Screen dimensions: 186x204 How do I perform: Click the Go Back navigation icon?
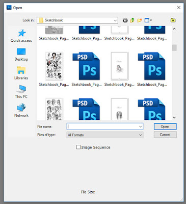[125, 20]
